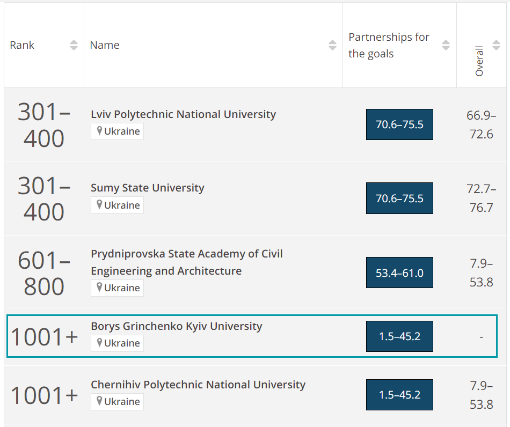This screenshot has width=510, height=427.
Task: Click Lviv Polytechnic's 70.6–75.5 score box
Action: [x=399, y=124]
